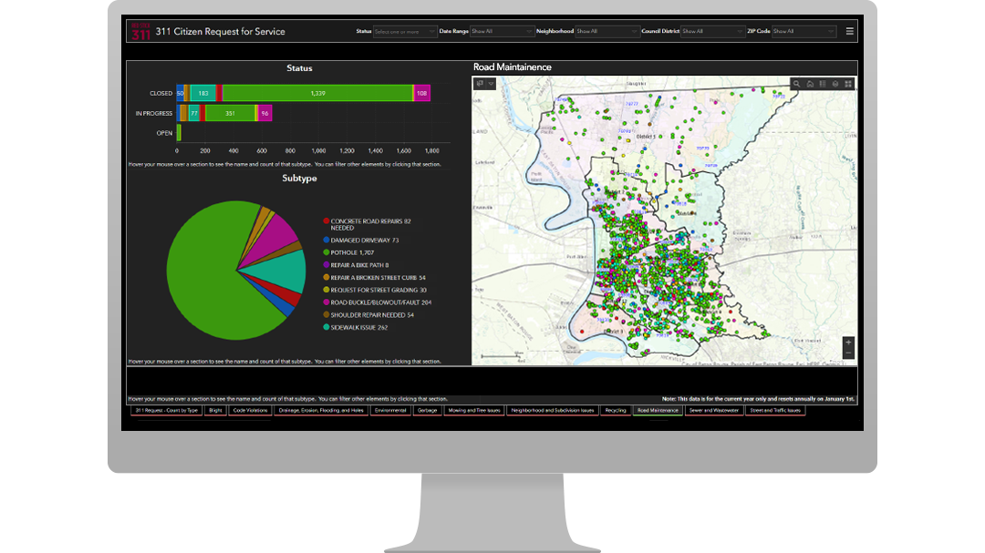Click 'SHOULDER REPAIR NEEDED 54' legend entry
This screenshot has height=553, width=985.
(x=368, y=315)
